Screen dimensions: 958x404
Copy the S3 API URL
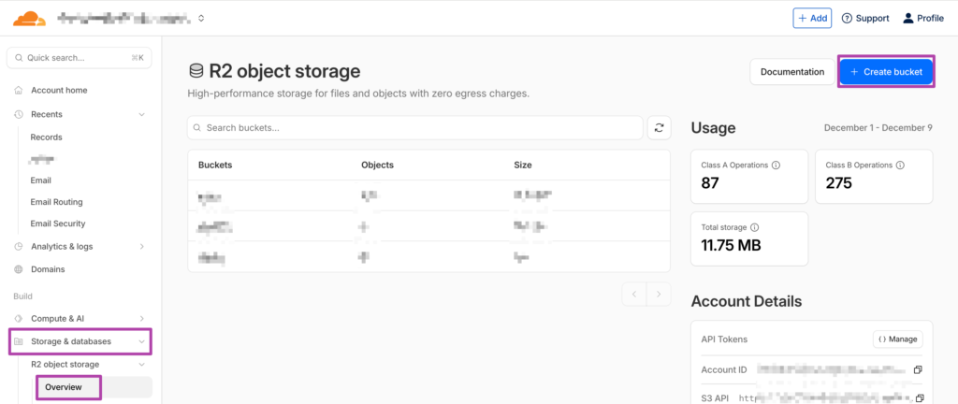pos(919,397)
